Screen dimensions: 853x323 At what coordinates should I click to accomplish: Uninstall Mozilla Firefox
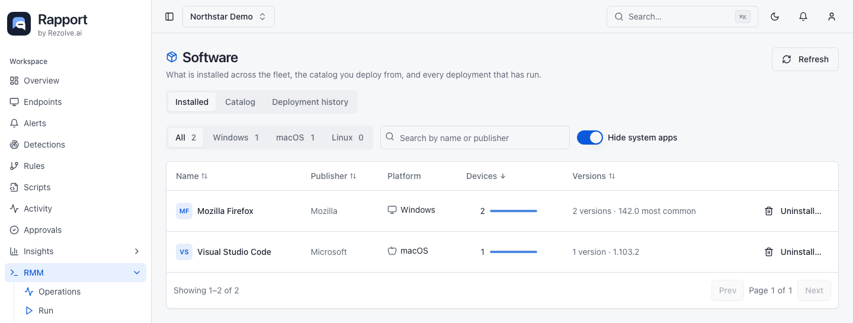[x=793, y=211]
